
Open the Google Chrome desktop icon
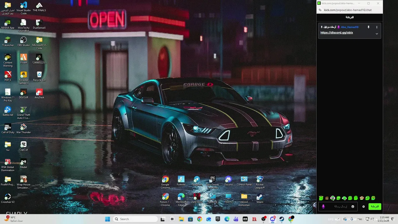165,183
